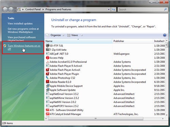Click Control Panel in the breadcrumb
The image size is (170, 127).
pos(33,9)
